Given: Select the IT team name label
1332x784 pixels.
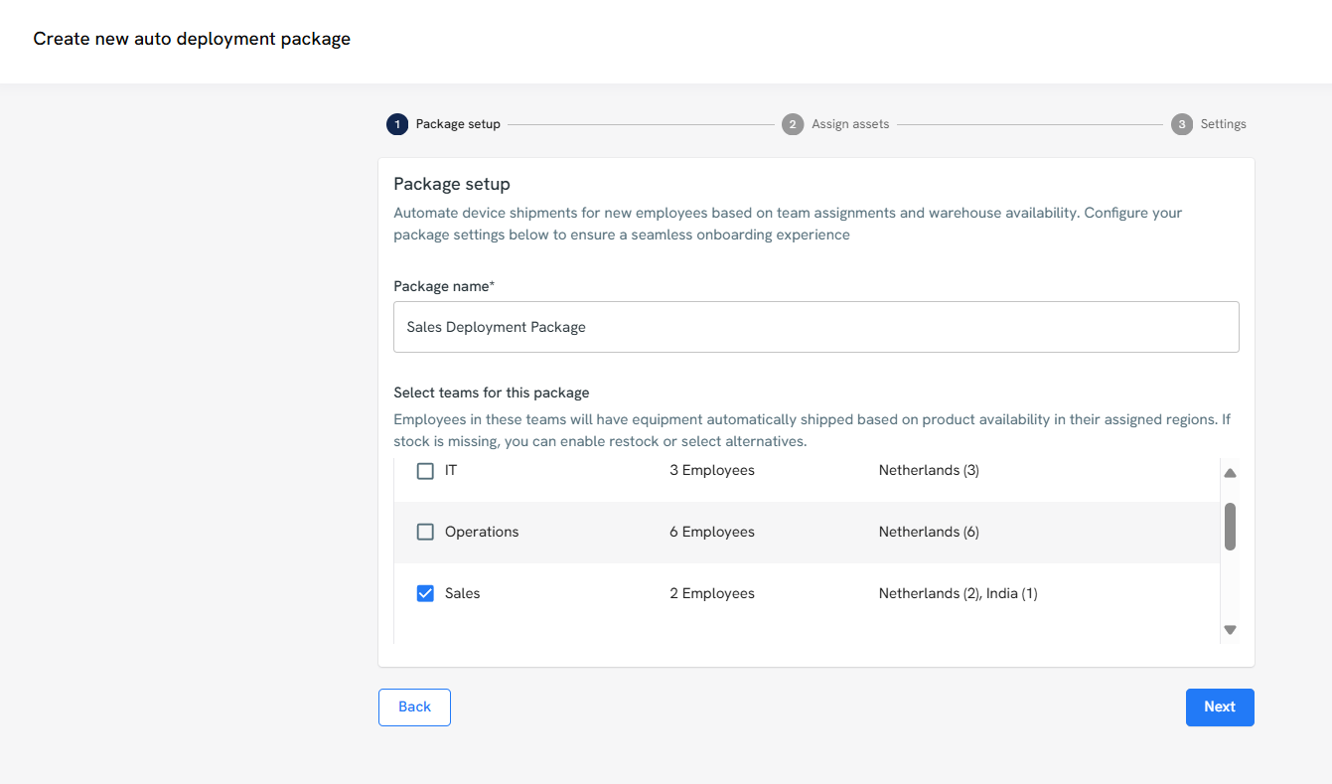Looking at the screenshot, I should (x=451, y=471).
